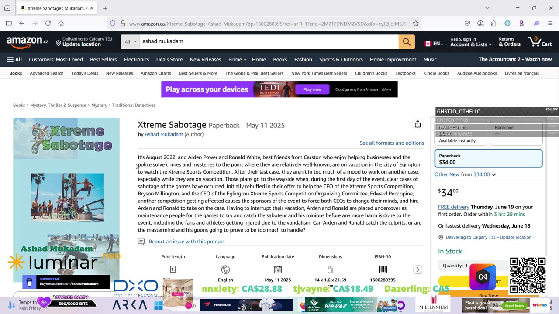The width and height of the screenshot is (559, 314).
Task: Click the orange search magnifier button
Action: click(x=406, y=41)
